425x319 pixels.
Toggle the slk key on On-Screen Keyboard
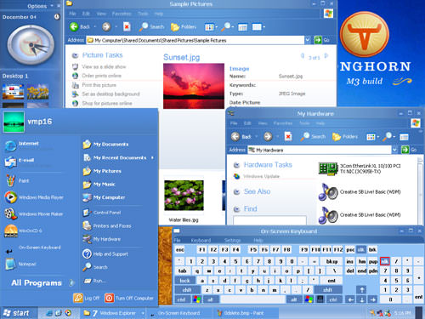[361, 249]
